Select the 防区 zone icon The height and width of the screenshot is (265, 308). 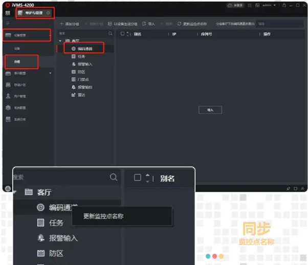[x=74, y=72]
